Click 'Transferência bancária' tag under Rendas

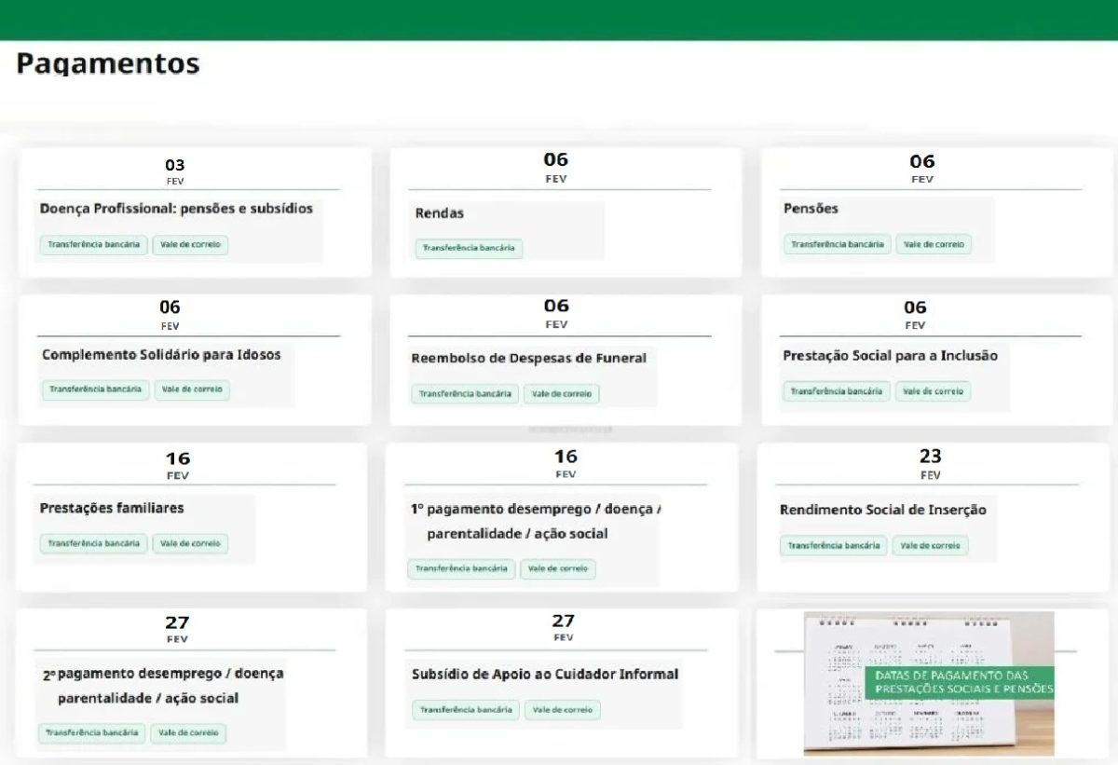point(469,248)
